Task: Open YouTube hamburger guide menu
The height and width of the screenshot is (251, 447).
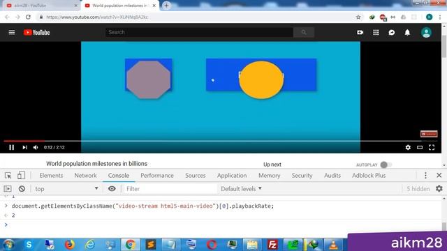Action: click(12, 33)
